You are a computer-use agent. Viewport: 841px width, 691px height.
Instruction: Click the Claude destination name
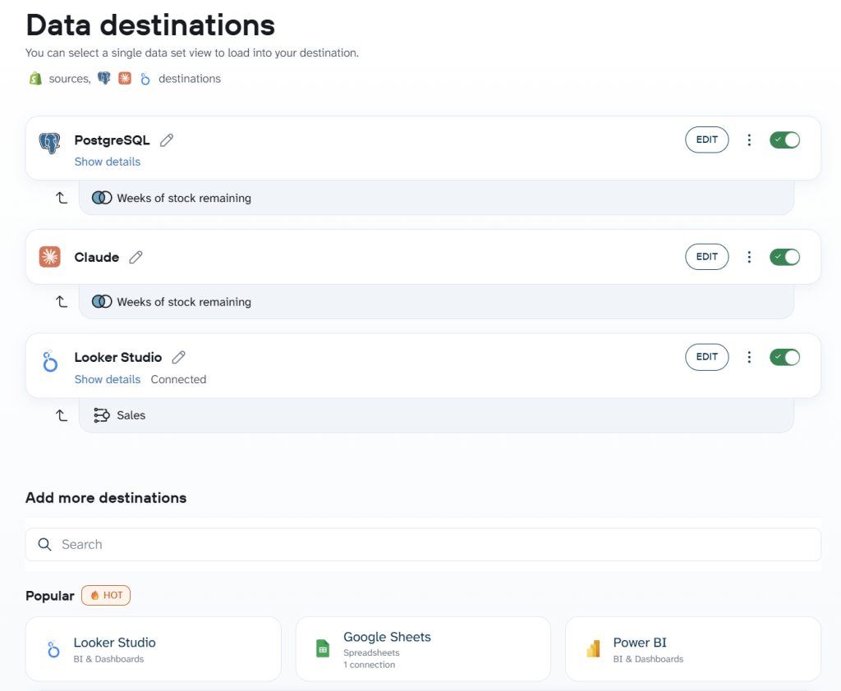click(x=97, y=258)
